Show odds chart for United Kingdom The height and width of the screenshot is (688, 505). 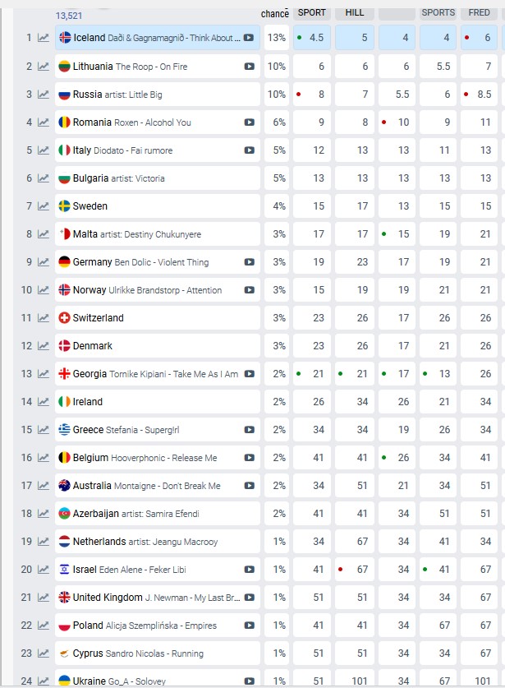tap(43, 598)
